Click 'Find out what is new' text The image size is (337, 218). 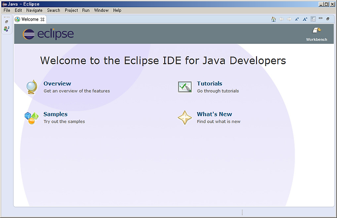click(x=219, y=121)
